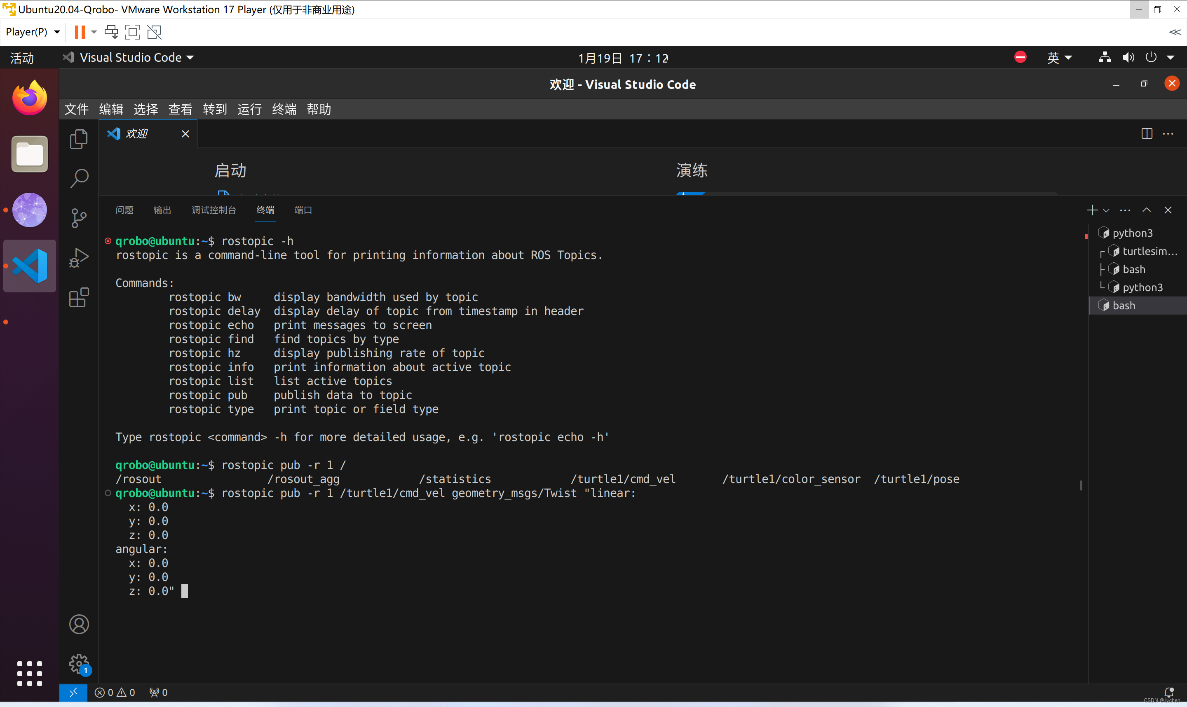Click the terminal cursor after z: 0.0"
Viewport: 1187px width, 707px height.
[x=185, y=591]
